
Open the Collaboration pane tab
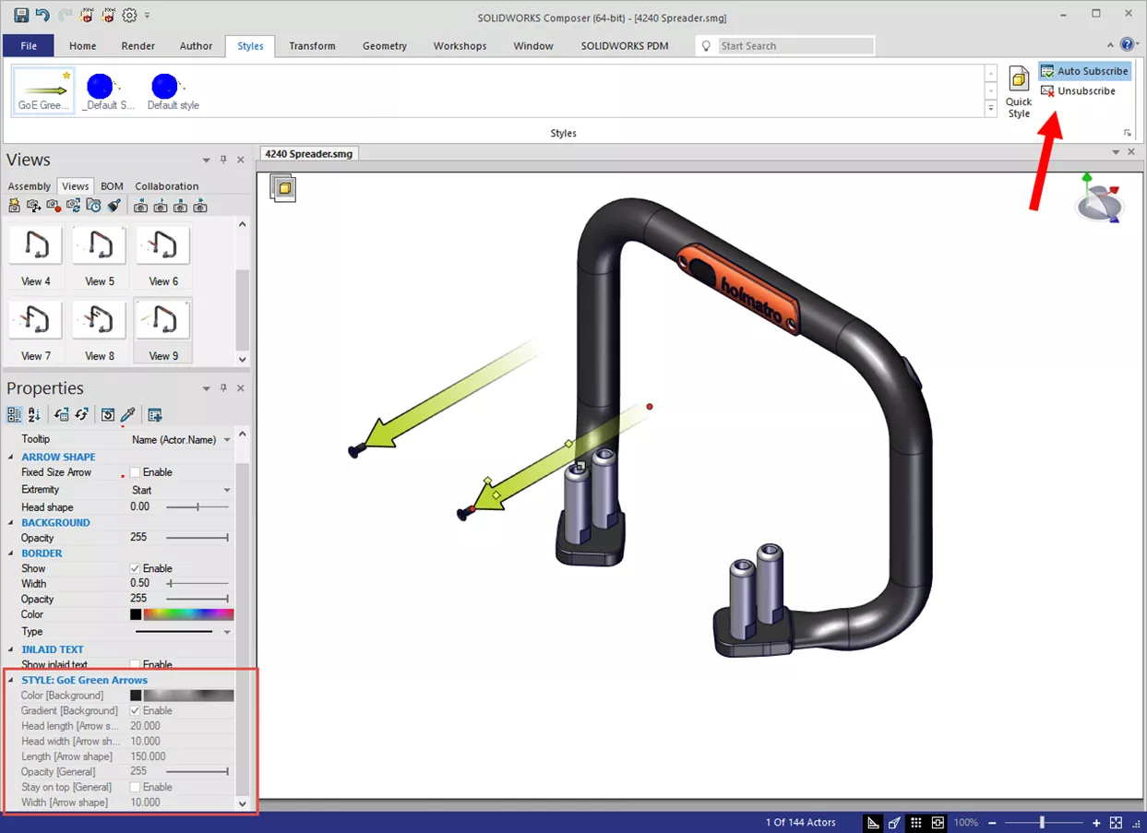tap(167, 186)
